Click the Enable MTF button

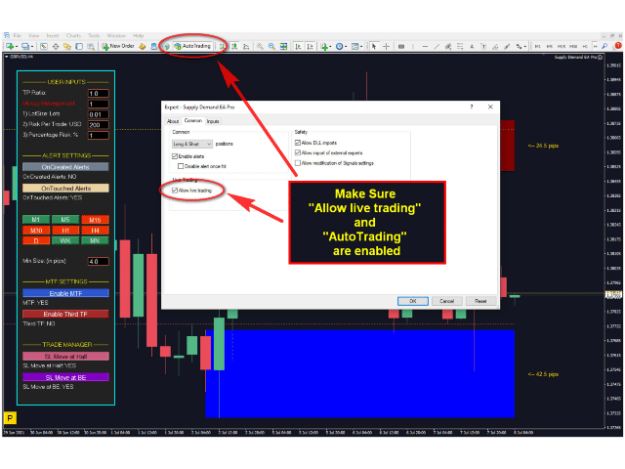click(65, 293)
